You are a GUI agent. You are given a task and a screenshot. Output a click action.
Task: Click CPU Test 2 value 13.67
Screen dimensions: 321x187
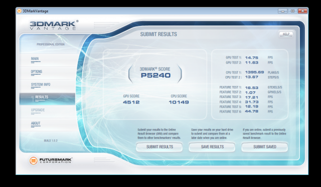click(252, 77)
